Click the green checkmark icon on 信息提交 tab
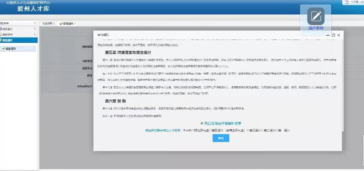 61,24
